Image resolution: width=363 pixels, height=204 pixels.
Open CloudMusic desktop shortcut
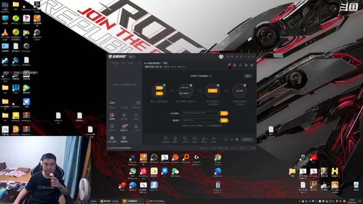point(143,174)
